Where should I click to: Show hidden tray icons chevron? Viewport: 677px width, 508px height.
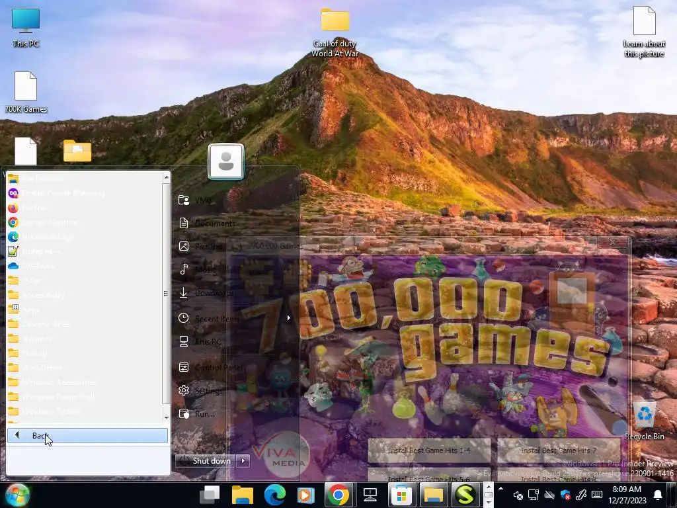coord(501,489)
